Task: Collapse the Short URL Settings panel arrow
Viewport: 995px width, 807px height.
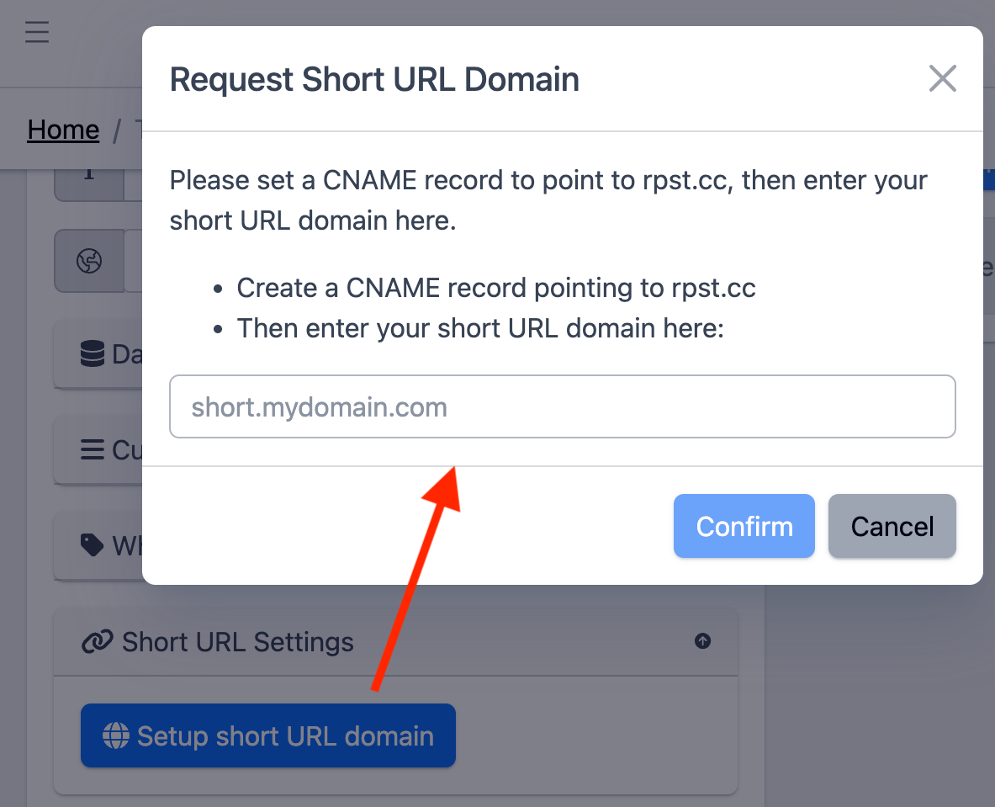Action: pyautogui.click(x=702, y=640)
